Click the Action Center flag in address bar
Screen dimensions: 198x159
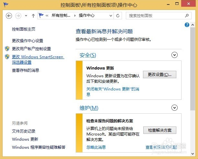(x=41, y=15)
